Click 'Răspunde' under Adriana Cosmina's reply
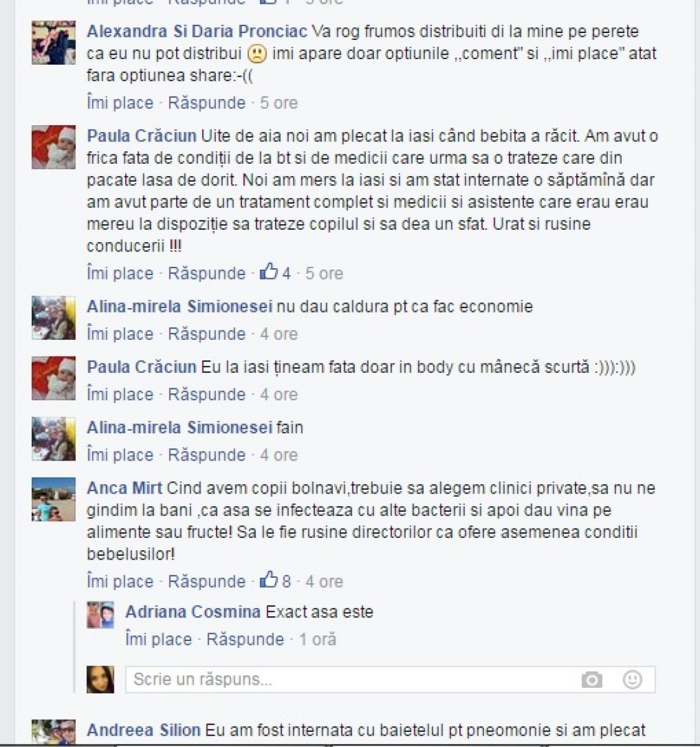The image size is (700, 747). click(245, 639)
